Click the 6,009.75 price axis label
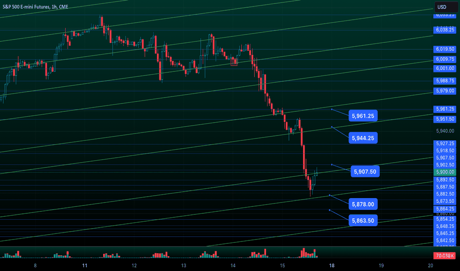This screenshot has height=271, width=460. pyautogui.click(x=445, y=59)
